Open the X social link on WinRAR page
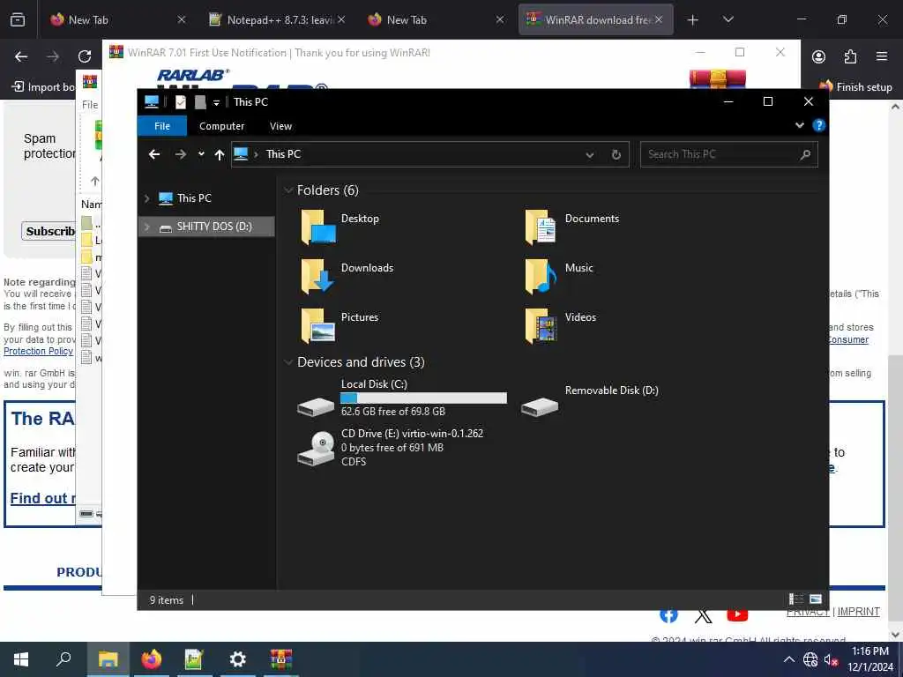 pyautogui.click(x=703, y=615)
